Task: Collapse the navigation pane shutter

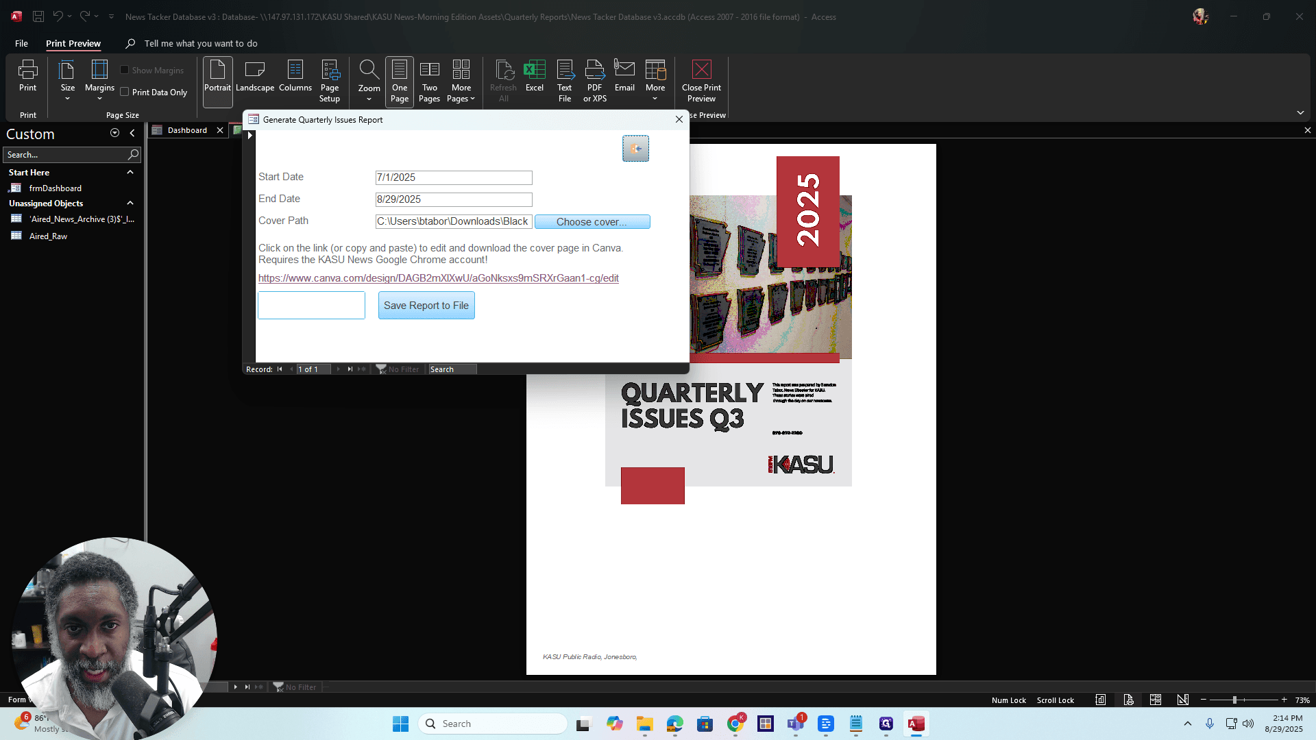Action: click(x=132, y=133)
